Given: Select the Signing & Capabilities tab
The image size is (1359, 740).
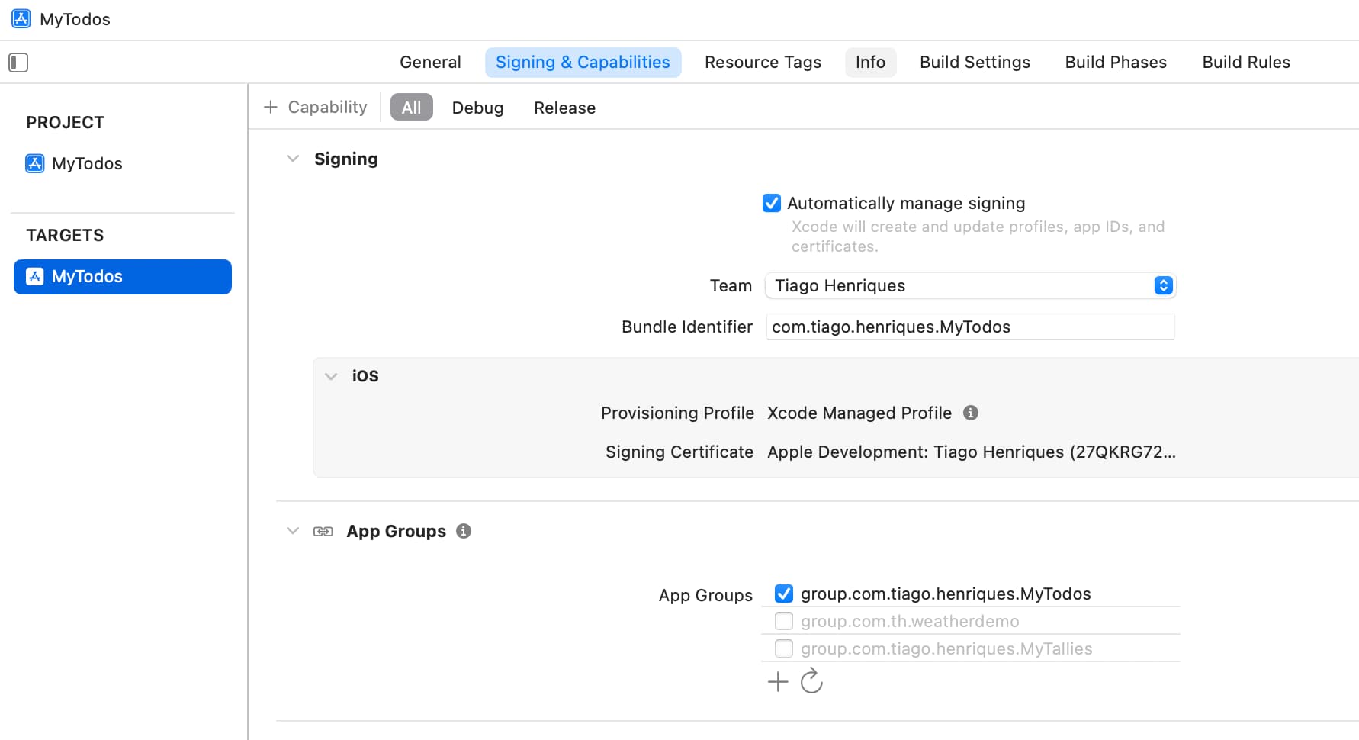Looking at the screenshot, I should tap(583, 63).
